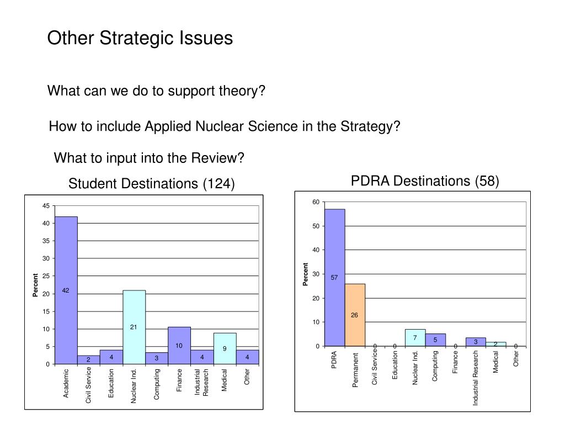Click the Nuclear Ind. bar labeled 21

(x=134, y=327)
